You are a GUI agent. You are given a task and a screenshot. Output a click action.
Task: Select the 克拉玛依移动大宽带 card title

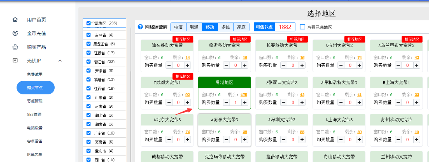click(x=225, y=157)
